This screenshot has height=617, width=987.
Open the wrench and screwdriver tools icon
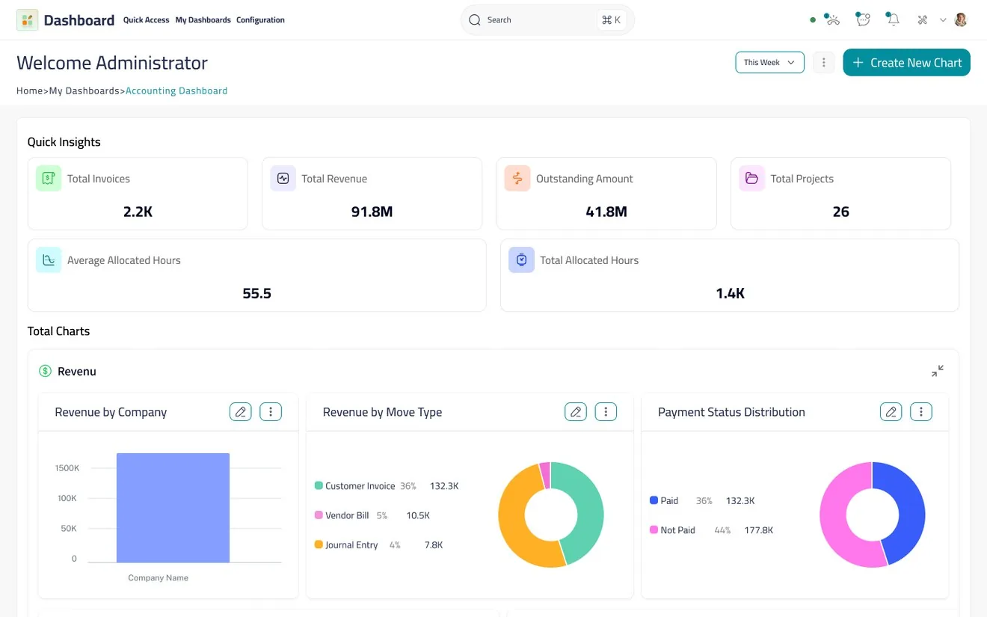pyautogui.click(x=923, y=20)
